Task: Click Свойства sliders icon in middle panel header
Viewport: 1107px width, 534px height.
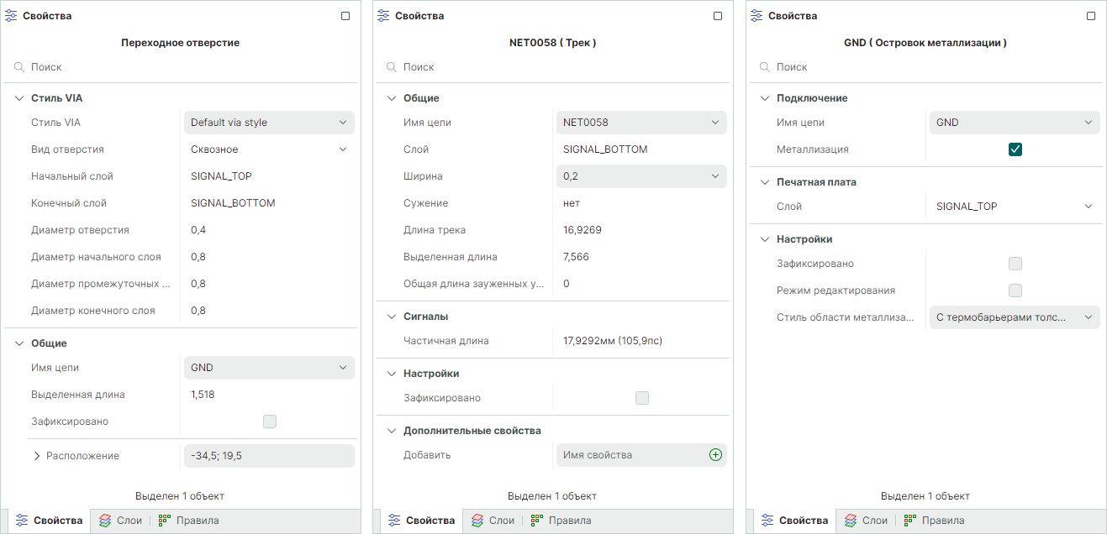Action: click(383, 16)
